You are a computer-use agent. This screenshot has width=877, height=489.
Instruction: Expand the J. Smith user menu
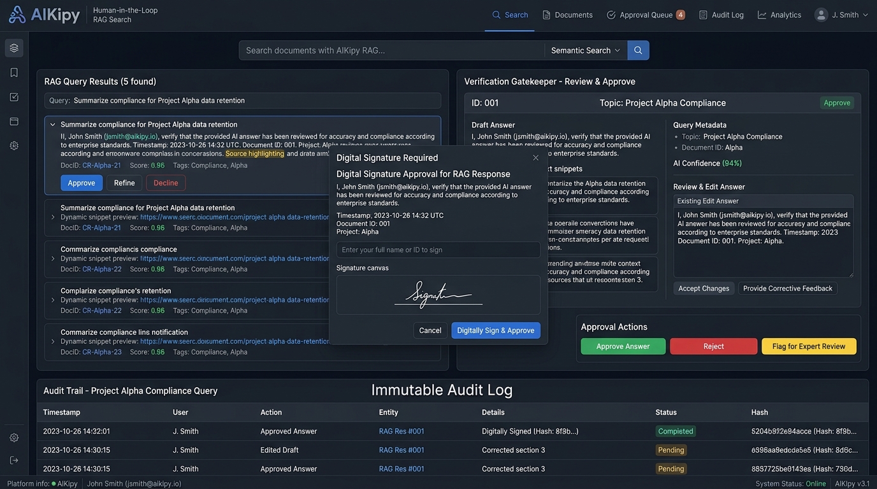[x=842, y=15]
